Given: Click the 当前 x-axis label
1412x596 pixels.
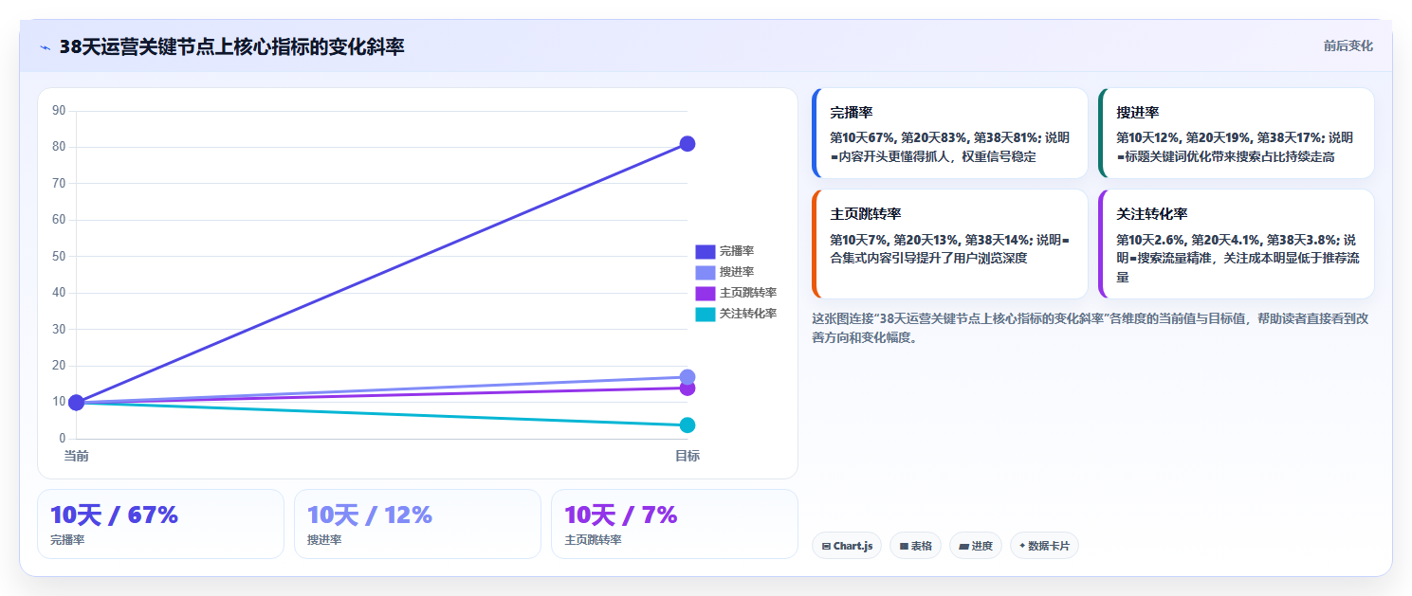Looking at the screenshot, I should coord(77,456).
